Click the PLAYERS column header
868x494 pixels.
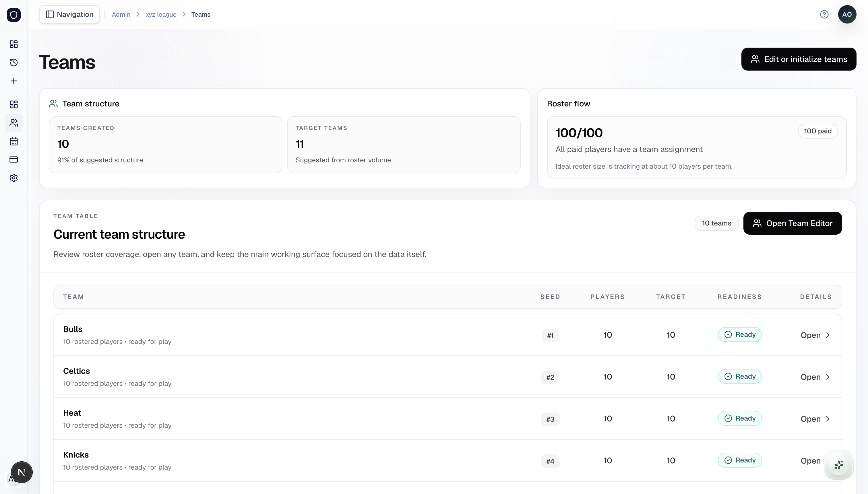608,297
